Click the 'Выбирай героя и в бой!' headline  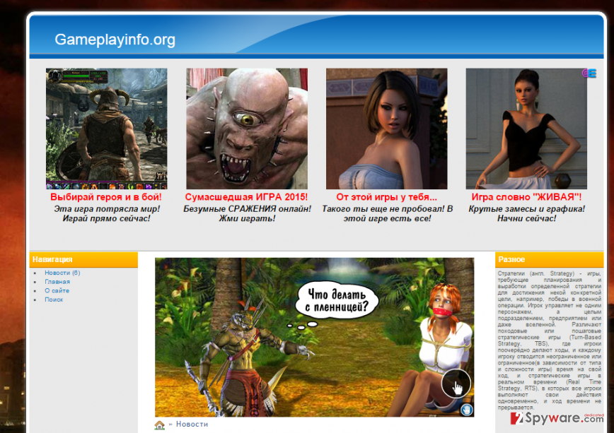point(106,197)
